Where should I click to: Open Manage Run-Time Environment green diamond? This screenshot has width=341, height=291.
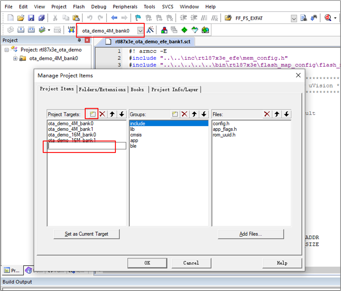(x=184, y=30)
